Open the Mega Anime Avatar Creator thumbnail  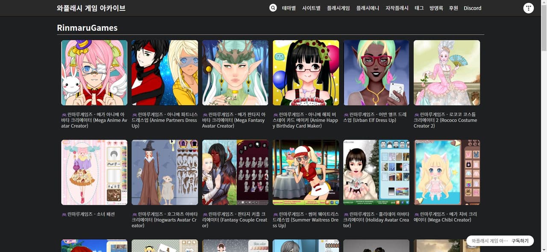(x=94, y=73)
